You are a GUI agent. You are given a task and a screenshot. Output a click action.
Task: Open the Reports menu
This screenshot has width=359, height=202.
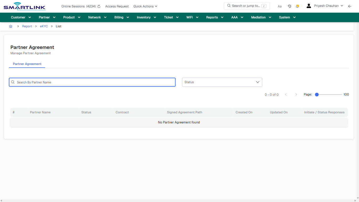click(x=214, y=17)
